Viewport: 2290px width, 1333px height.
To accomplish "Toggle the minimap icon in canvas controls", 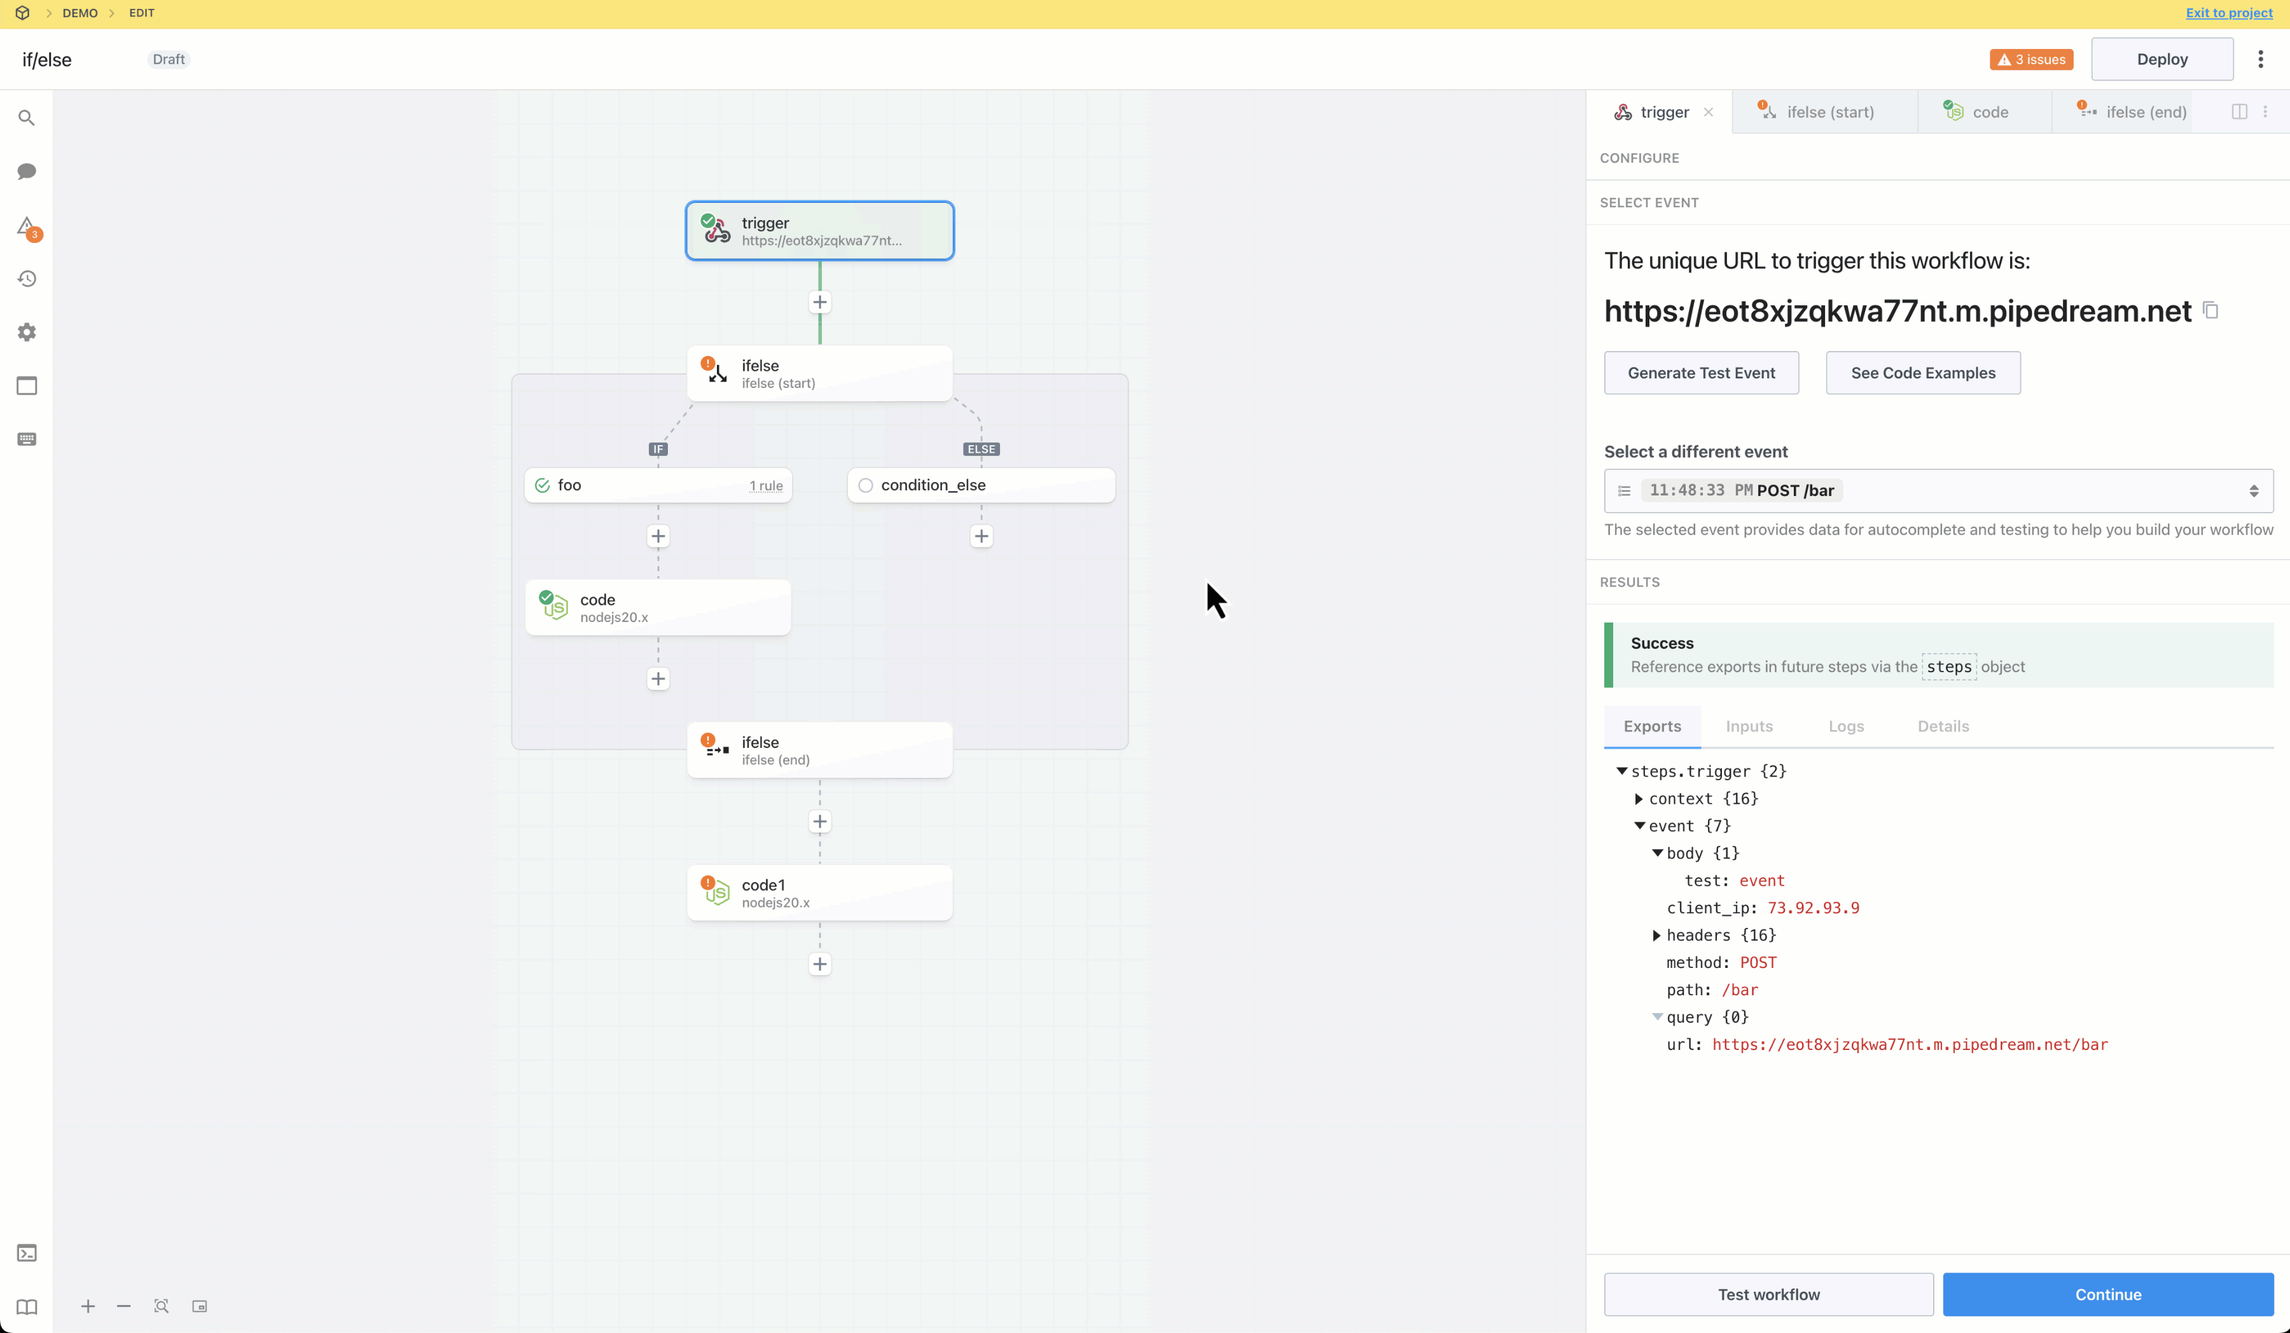I will [199, 1306].
